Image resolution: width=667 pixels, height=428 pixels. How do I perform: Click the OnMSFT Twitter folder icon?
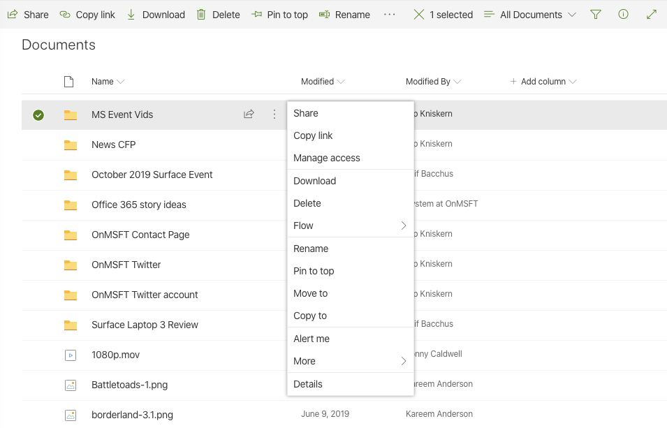(71, 265)
